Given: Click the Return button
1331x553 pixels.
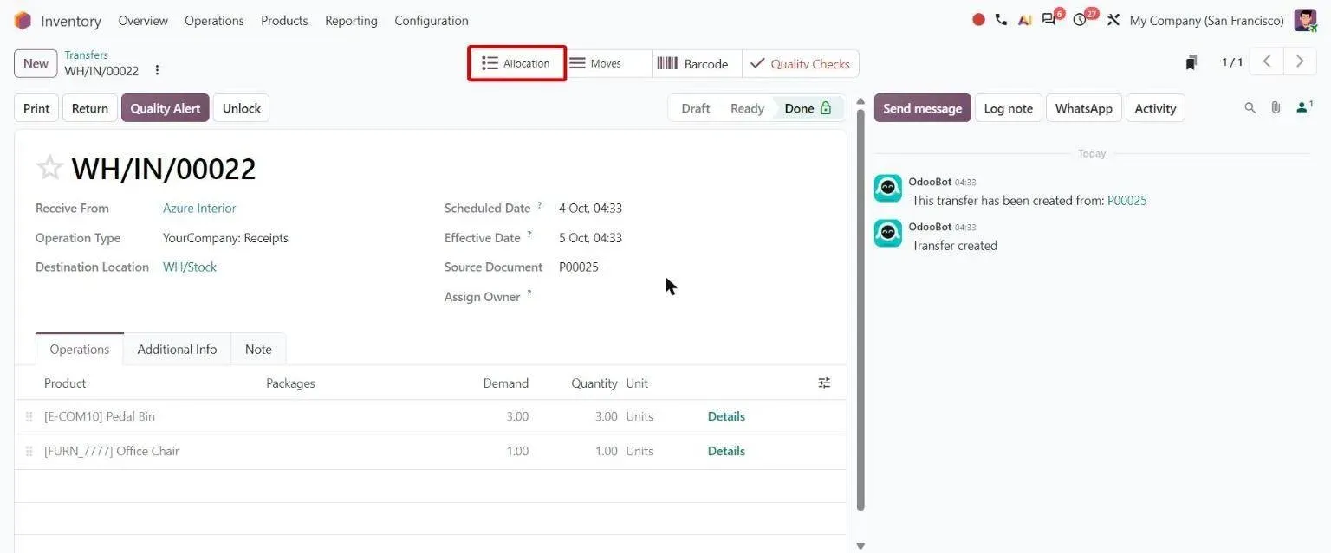Looking at the screenshot, I should point(90,108).
